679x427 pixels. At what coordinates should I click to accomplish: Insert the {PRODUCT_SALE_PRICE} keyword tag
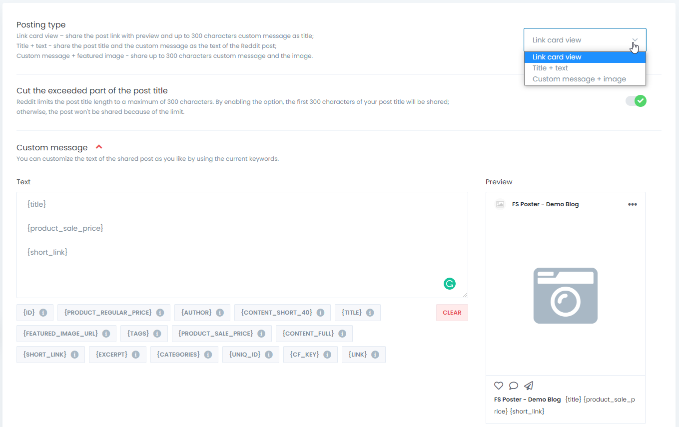coord(222,334)
